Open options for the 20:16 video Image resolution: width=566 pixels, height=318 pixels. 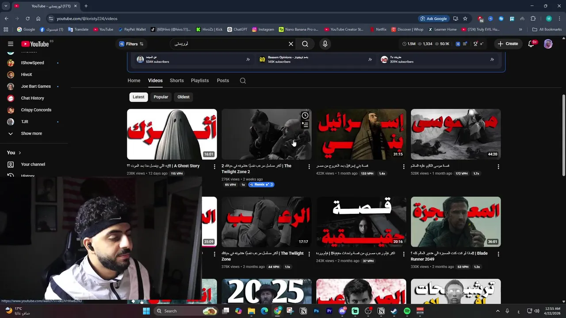(x=404, y=254)
